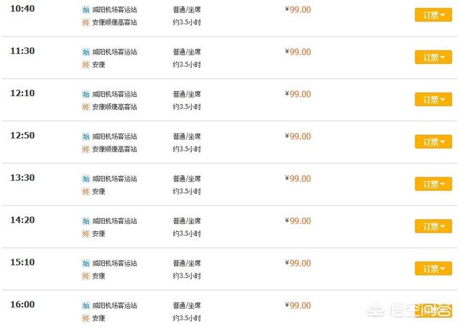Select the 咸阳机场客运站 station in 12:10 row
Viewport: 460px width, 326px height.
[x=114, y=94]
